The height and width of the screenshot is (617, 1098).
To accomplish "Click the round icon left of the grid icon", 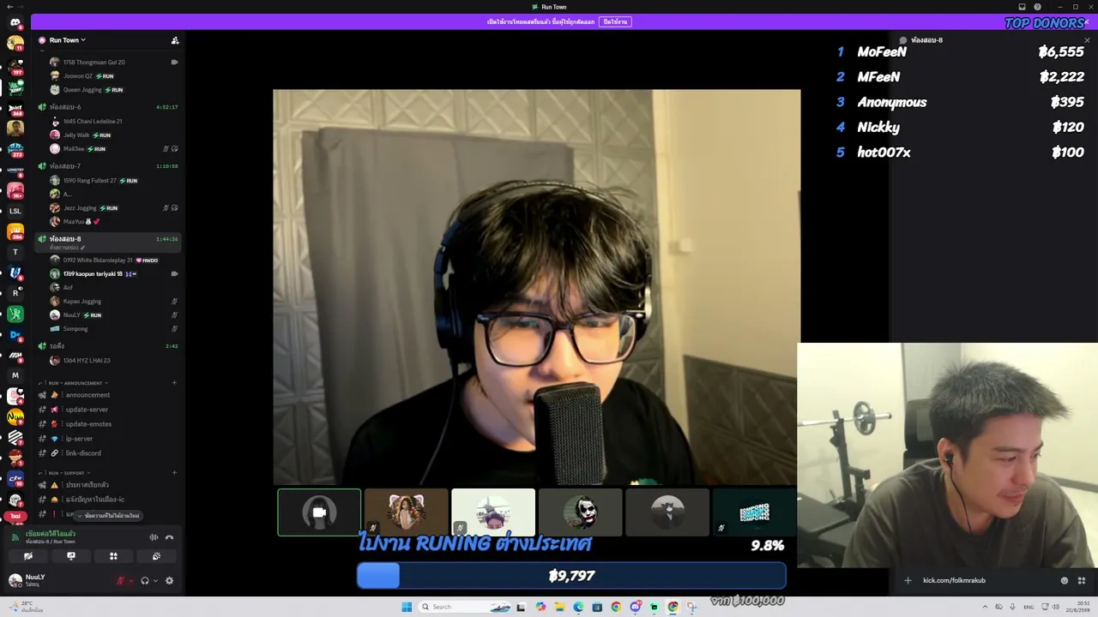I will pyautogui.click(x=1065, y=580).
